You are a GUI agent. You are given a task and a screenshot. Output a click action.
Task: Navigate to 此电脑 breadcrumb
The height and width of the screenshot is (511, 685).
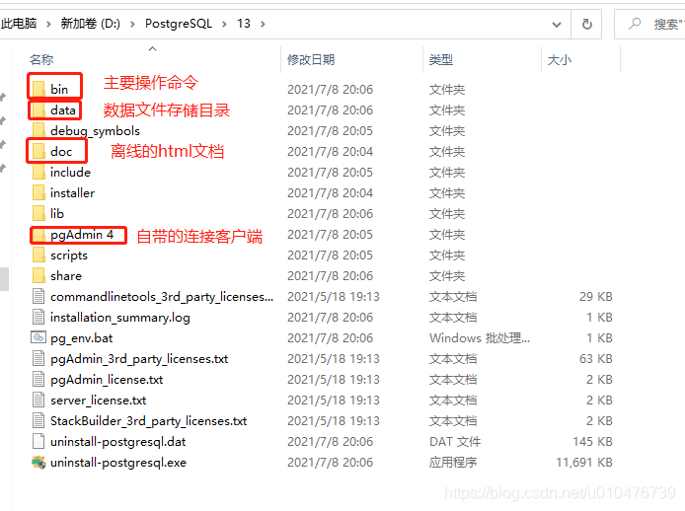click(19, 23)
